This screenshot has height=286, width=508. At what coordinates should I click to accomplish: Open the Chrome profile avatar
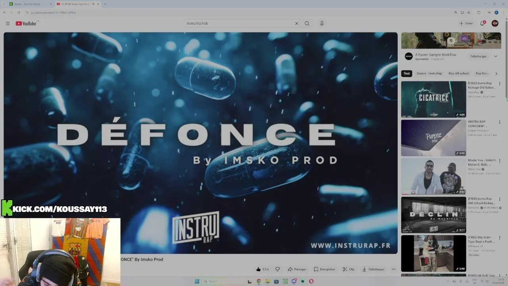(x=496, y=12)
